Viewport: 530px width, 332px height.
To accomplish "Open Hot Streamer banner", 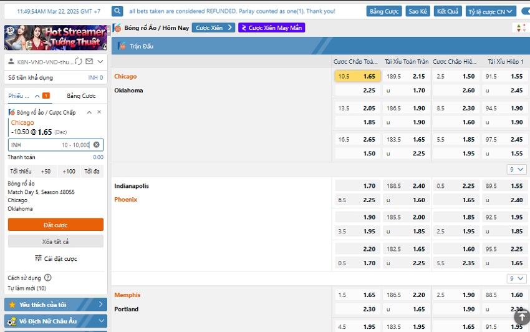I will (x=55, y=37).
